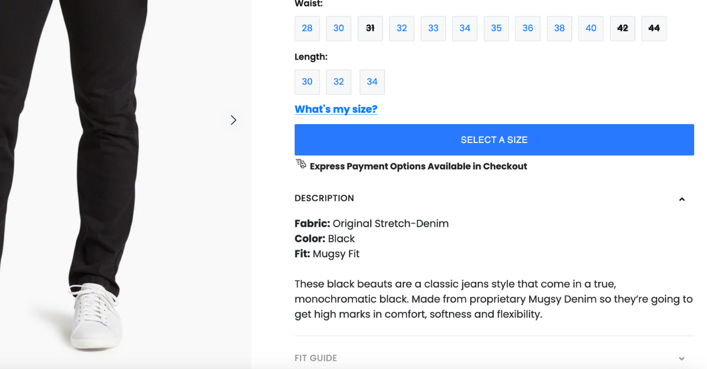Viewport: 707px width, 369px height.
Task: Select waist size 44
Action: pyautogui.click(x=654, y=28)
